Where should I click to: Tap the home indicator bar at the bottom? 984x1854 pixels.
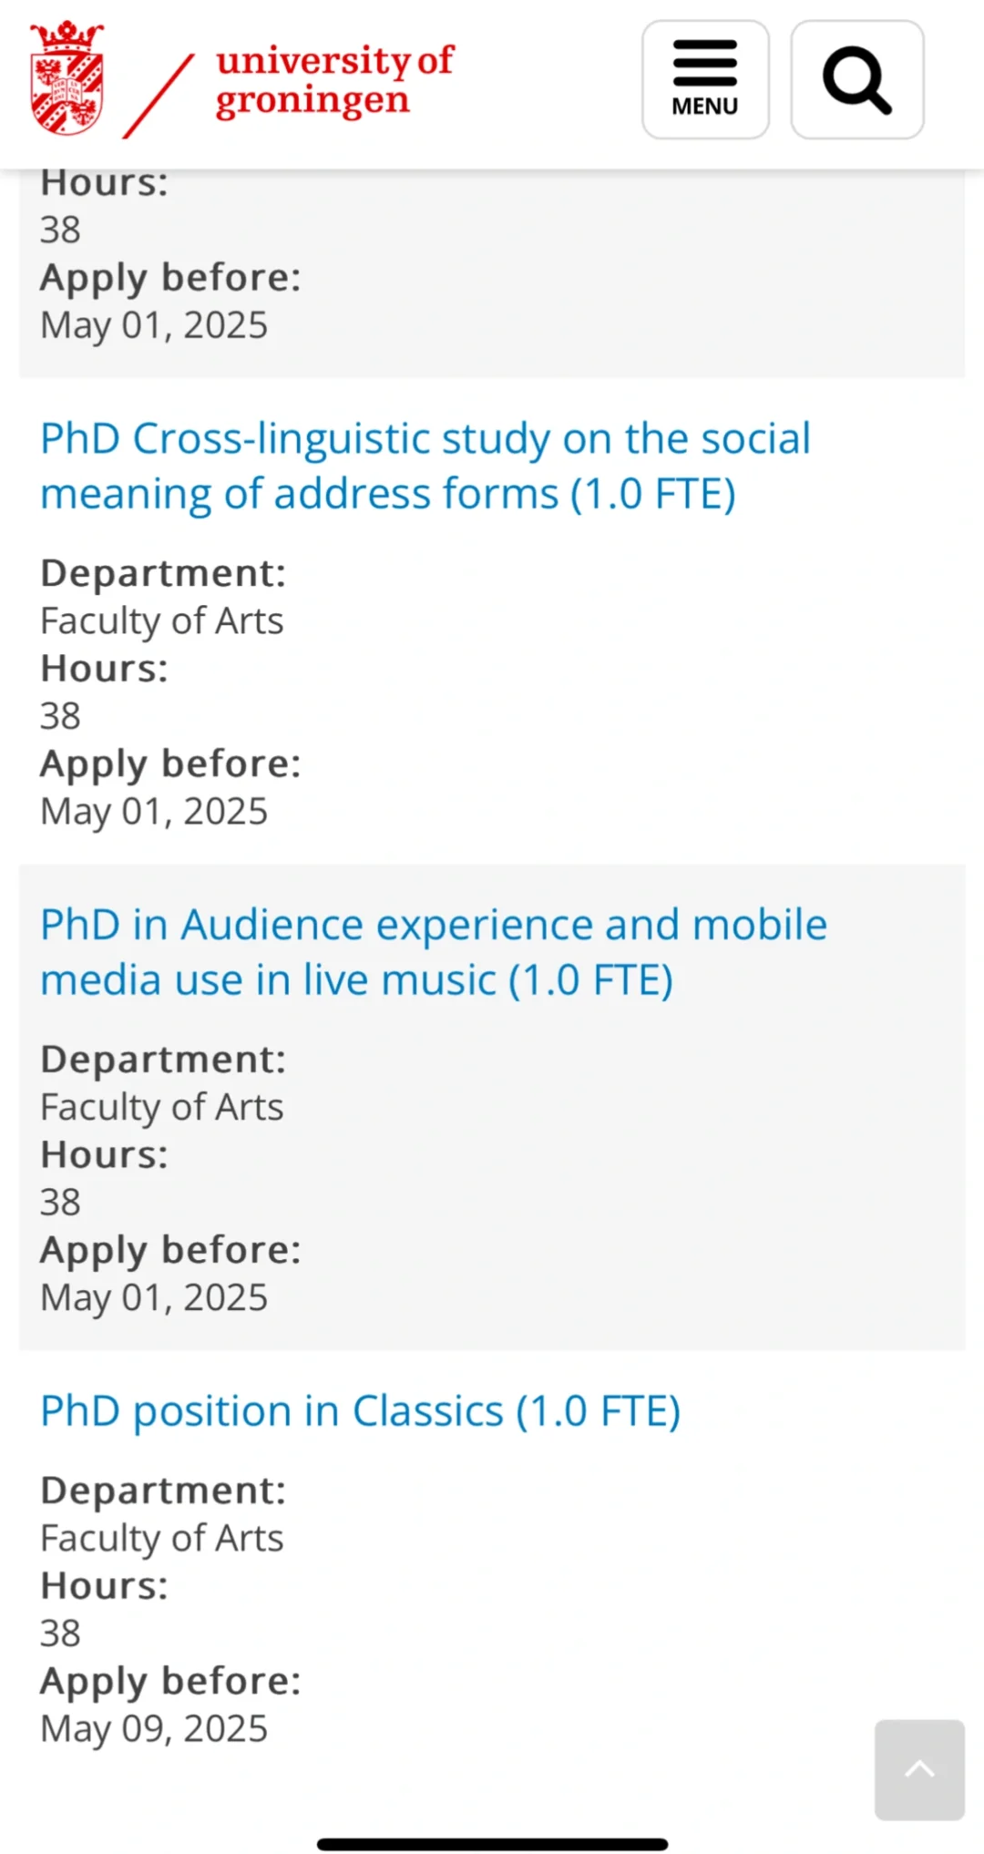click(492, 1844)
